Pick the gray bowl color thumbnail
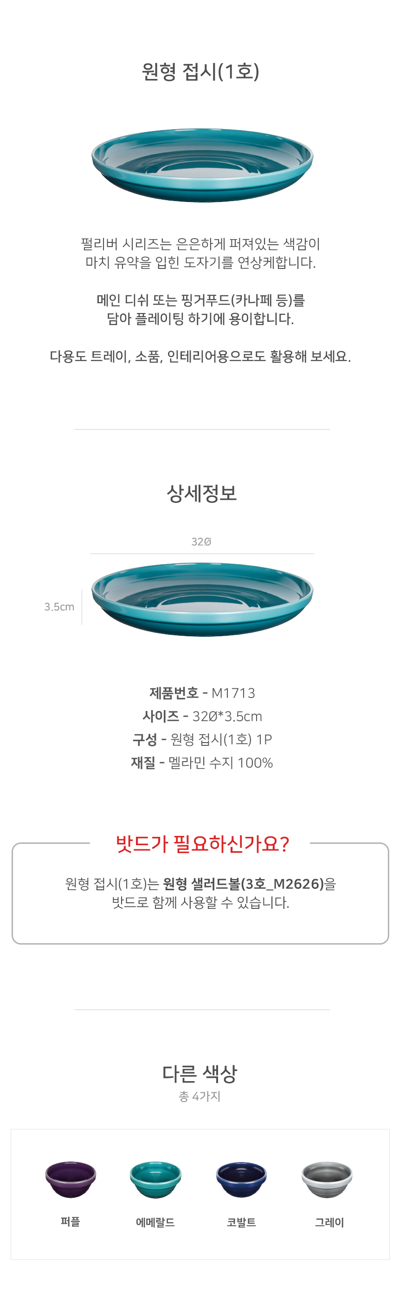The width and height of the screenshot is (399, 1298). 327,1179
